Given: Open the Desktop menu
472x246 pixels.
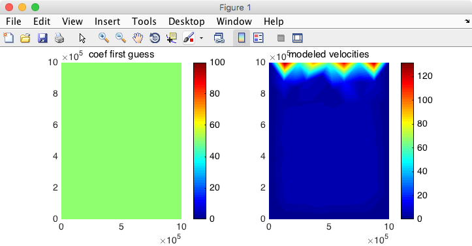Looking at the screenshot, I should coord(186,22).
